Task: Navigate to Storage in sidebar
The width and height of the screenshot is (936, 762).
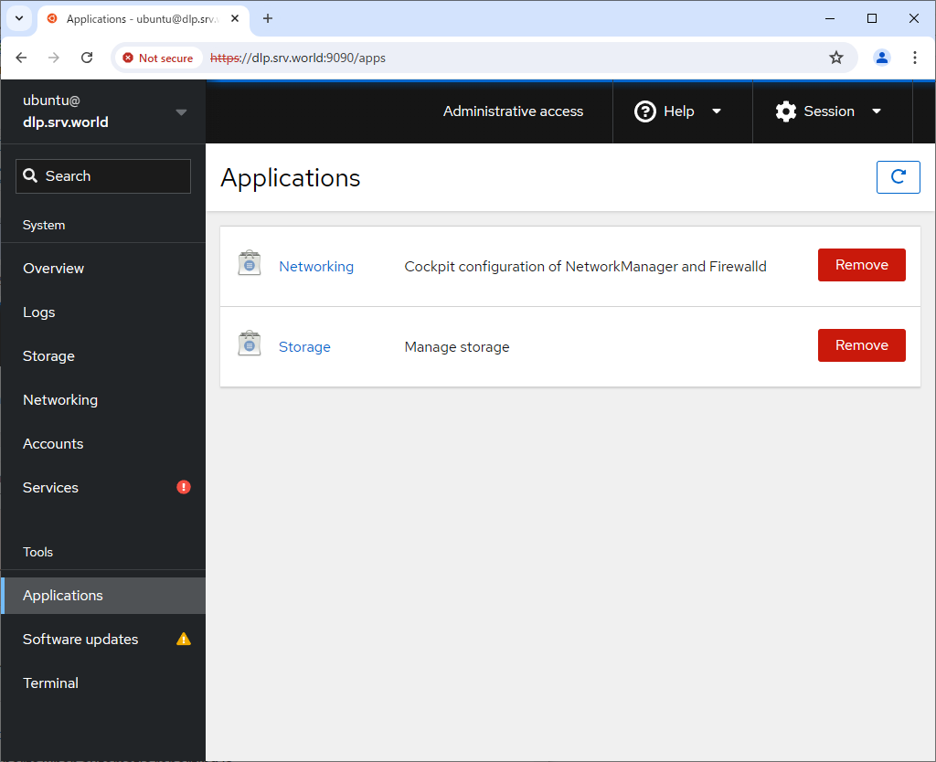Action: pos(102,356)
